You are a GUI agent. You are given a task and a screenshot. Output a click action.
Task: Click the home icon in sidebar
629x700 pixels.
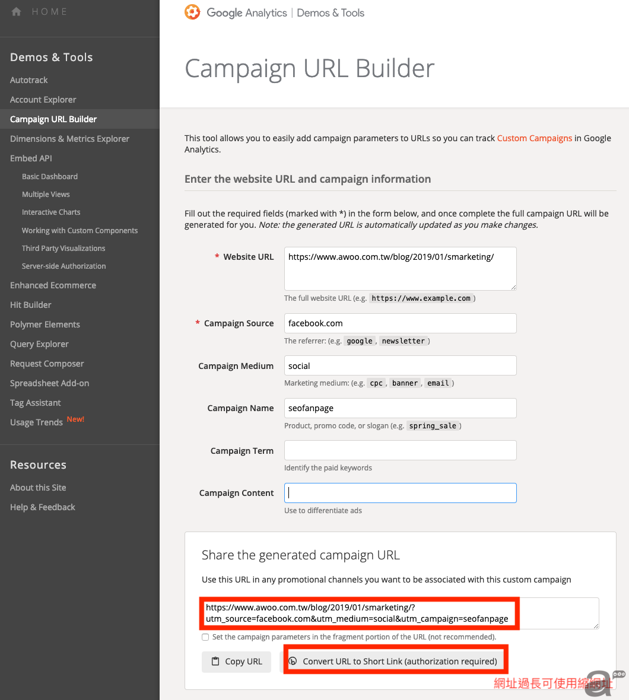point(17,12)
